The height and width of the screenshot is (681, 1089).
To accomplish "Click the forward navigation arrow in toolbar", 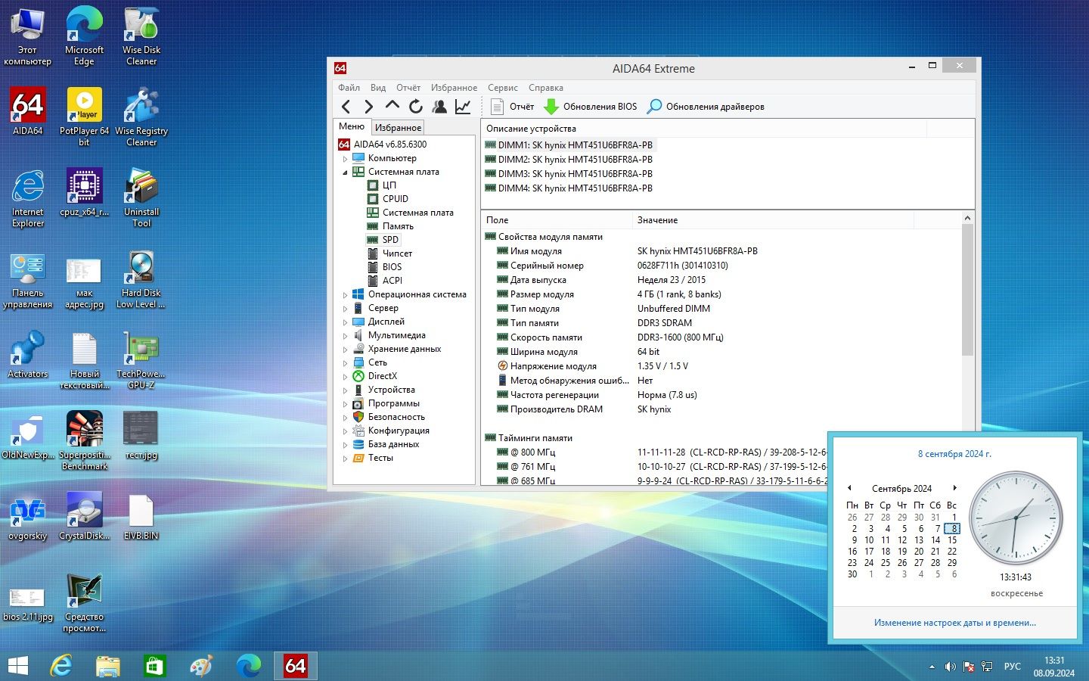I will pyautogui.click(x=369, y=107).
